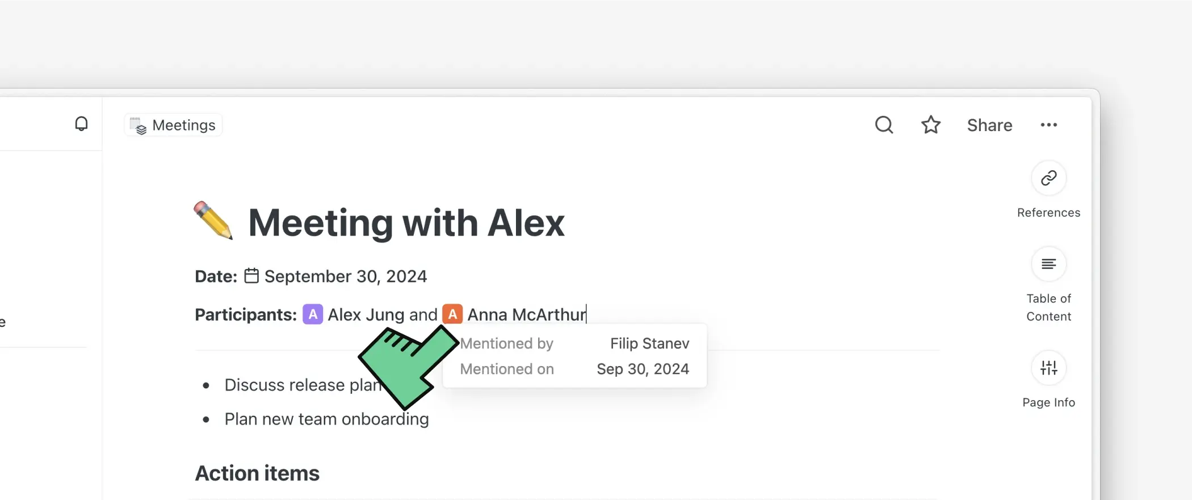Open the Meetings breadcrumb
Image resolution: width=1192 pixels, height=500 pixels.
174,125
